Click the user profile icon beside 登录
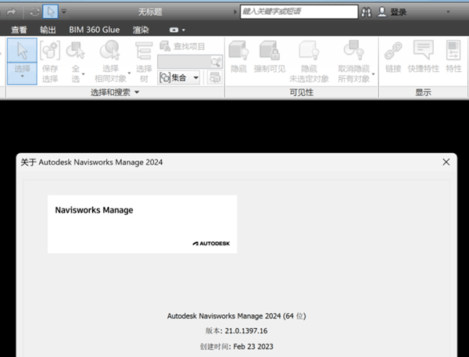 pos(382,12)
